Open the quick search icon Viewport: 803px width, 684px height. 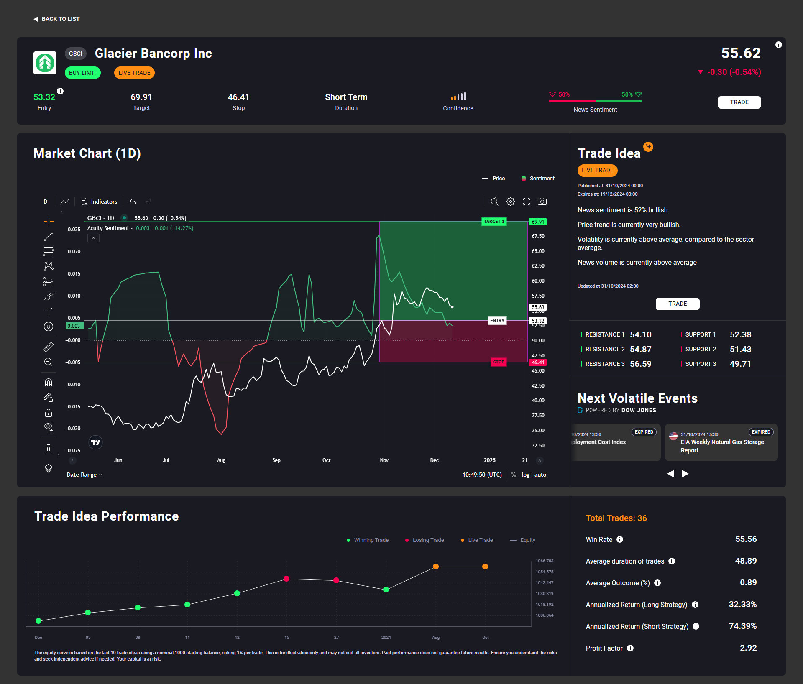(494, 202)
